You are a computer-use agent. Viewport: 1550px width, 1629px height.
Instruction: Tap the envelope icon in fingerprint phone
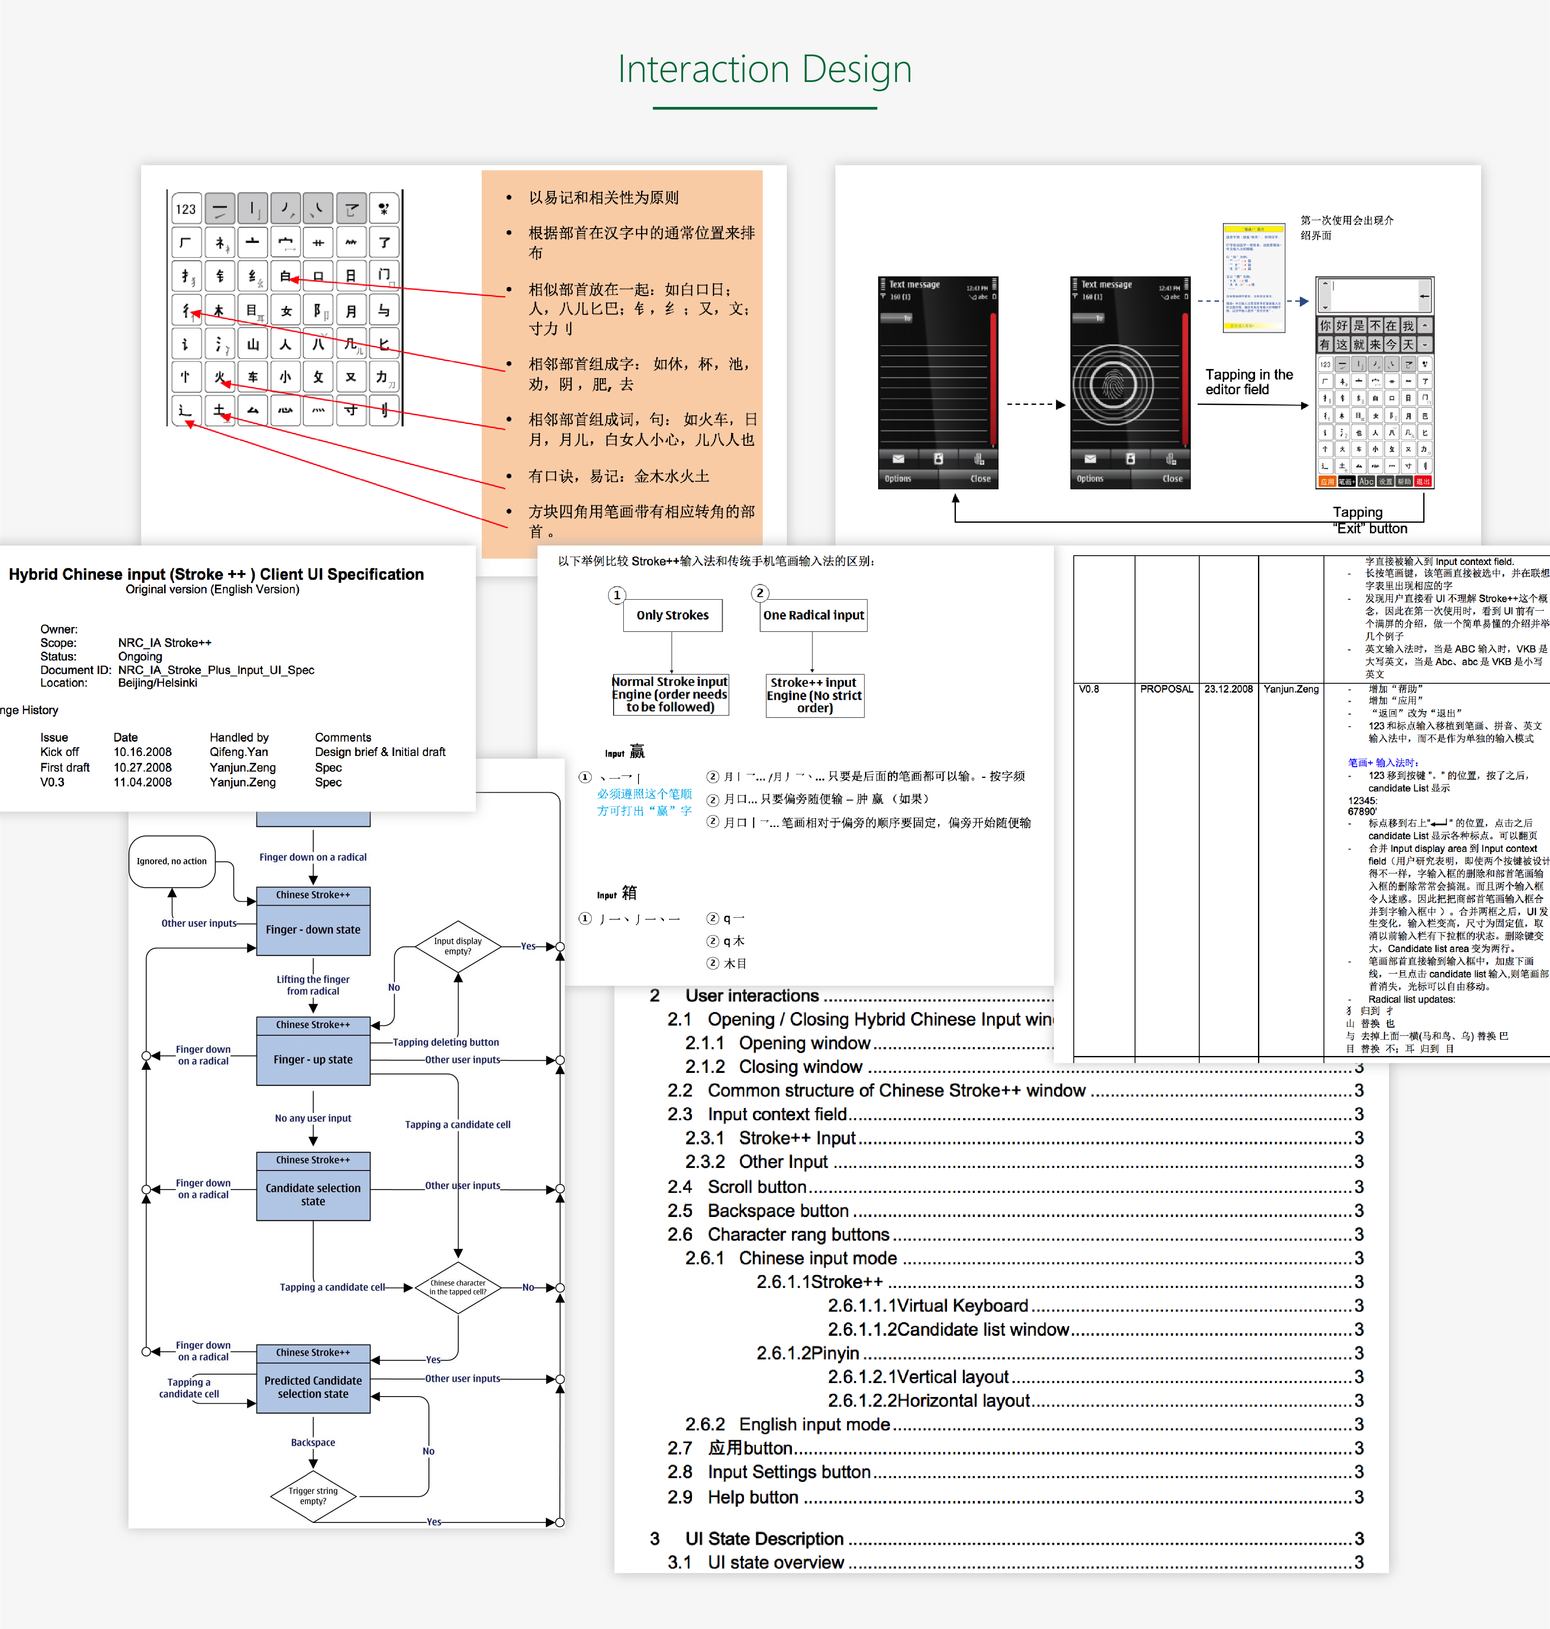[x=1090, y=458]
